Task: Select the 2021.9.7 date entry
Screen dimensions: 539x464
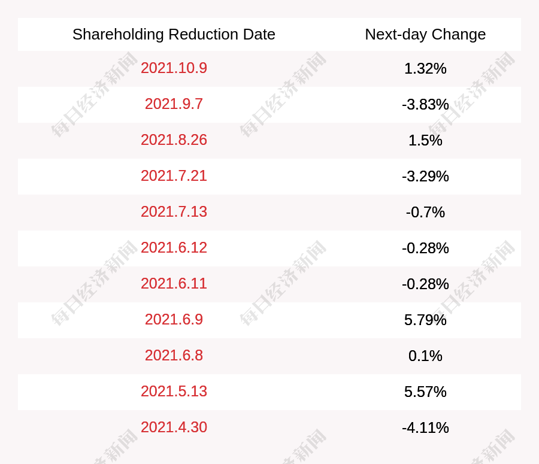Action: [x=174, y=104]
